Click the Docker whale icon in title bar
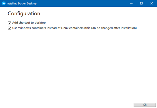Image resolution: width=157 pixels, height=108 pixels. coord(4,3)
